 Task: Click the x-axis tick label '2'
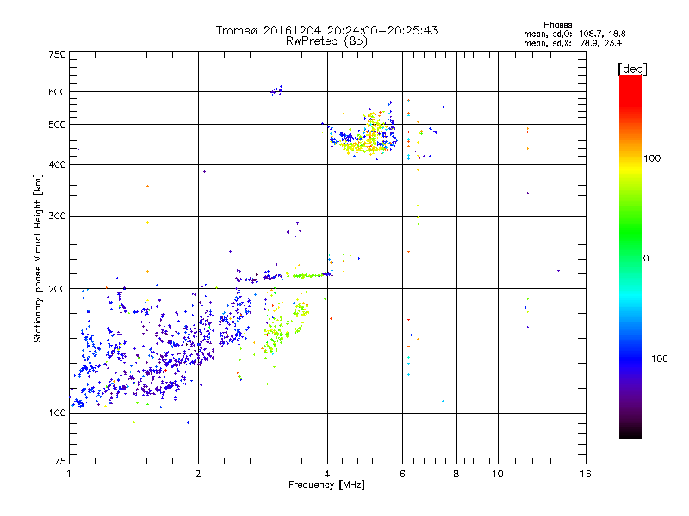pyautogui.click(x=198, y=474)
